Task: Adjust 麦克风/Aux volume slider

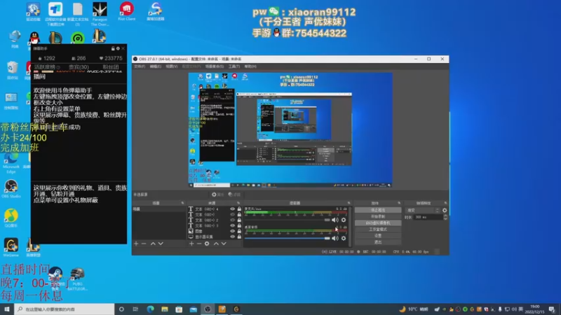Action: (x=288, y=220)
